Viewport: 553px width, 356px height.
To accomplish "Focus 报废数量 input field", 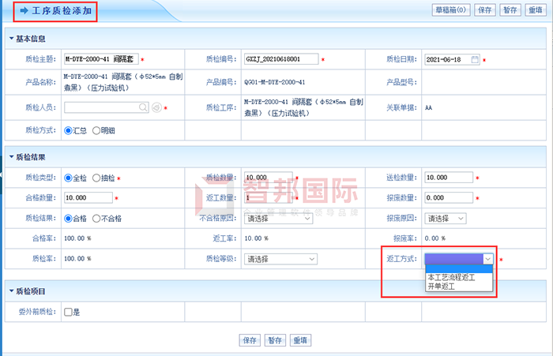I will coord(449,198).
